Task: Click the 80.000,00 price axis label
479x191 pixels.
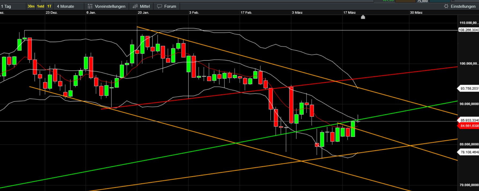Action: 469,144
